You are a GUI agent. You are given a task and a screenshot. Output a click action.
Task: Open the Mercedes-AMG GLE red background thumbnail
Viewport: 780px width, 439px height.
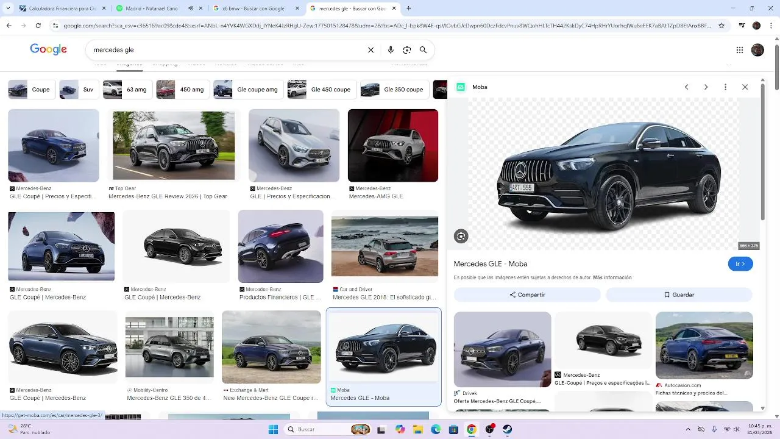click(x=393, y=146)
